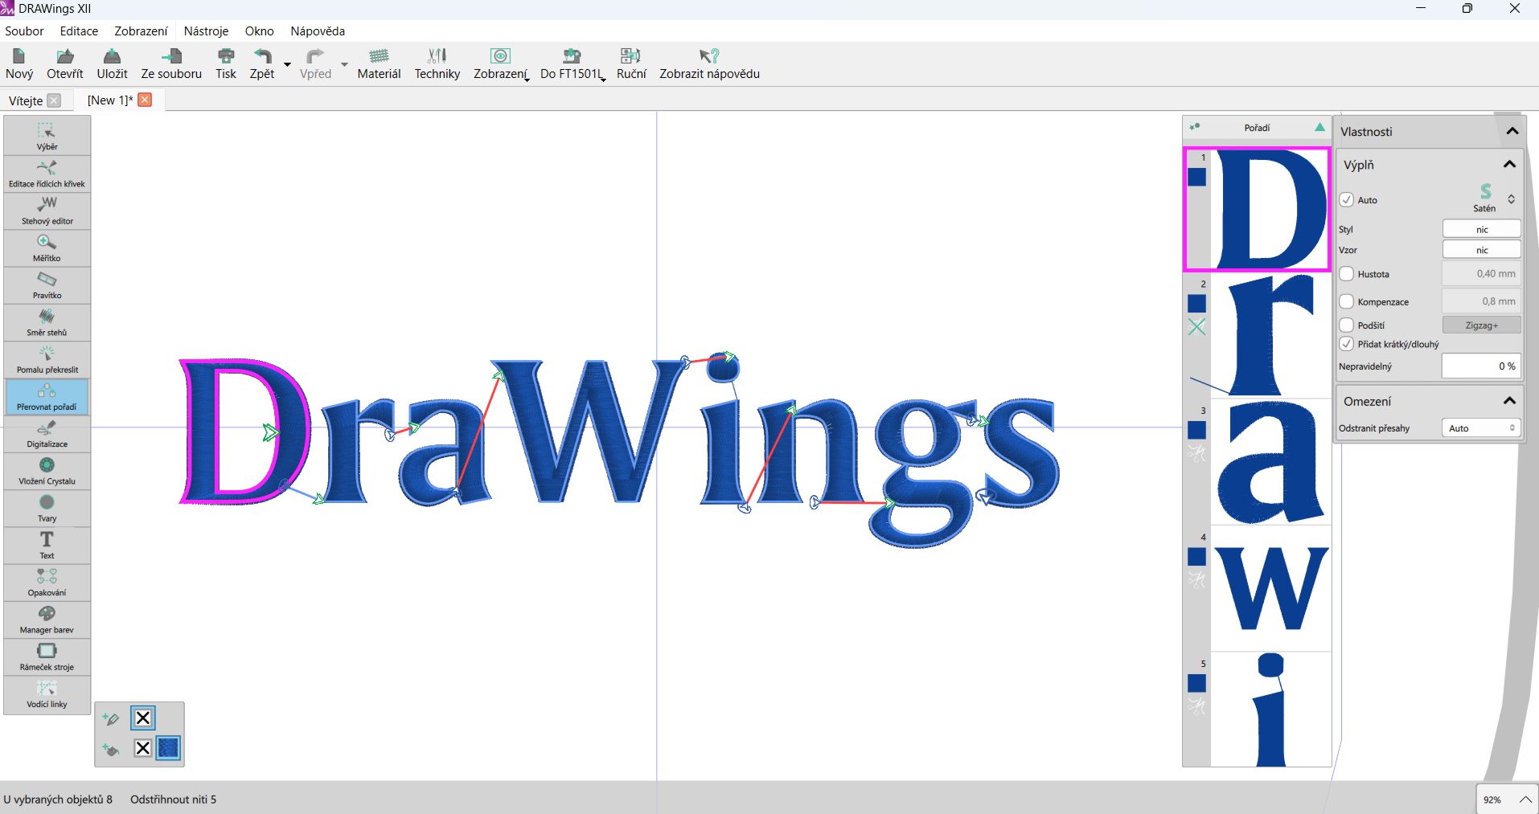Open the Nástroje menu
Screen dimensions: 1539x814
[206, 31]
